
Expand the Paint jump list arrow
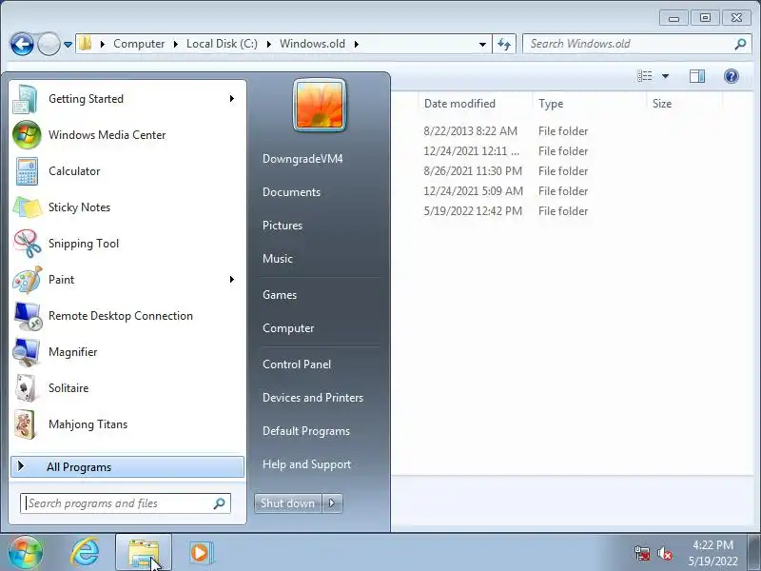pyautogui.click(x=232, y=280)
